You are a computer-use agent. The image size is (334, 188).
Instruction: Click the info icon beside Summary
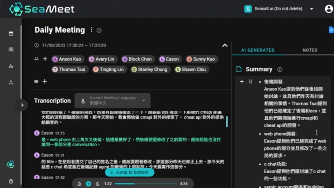(280, 69)
